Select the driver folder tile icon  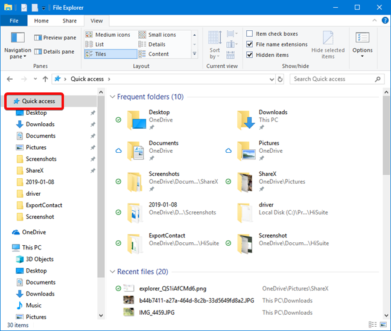pos(245,213)
